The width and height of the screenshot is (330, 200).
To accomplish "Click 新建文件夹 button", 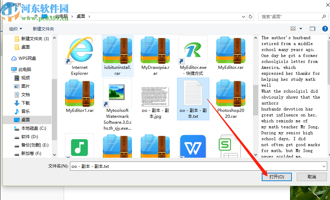I will (43, 29).
